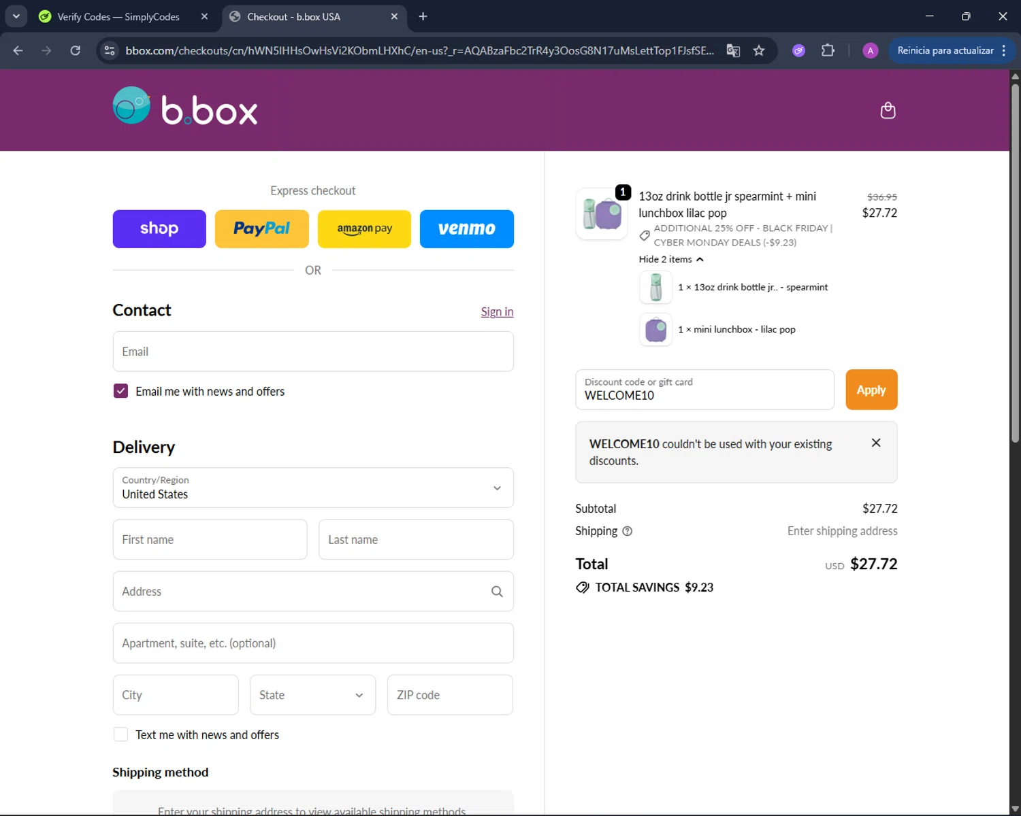Image resolution: width=1021 pixels, height=816 pixels.
Task: Click the crossed-out $36.95 price
Action: point(882,197)
